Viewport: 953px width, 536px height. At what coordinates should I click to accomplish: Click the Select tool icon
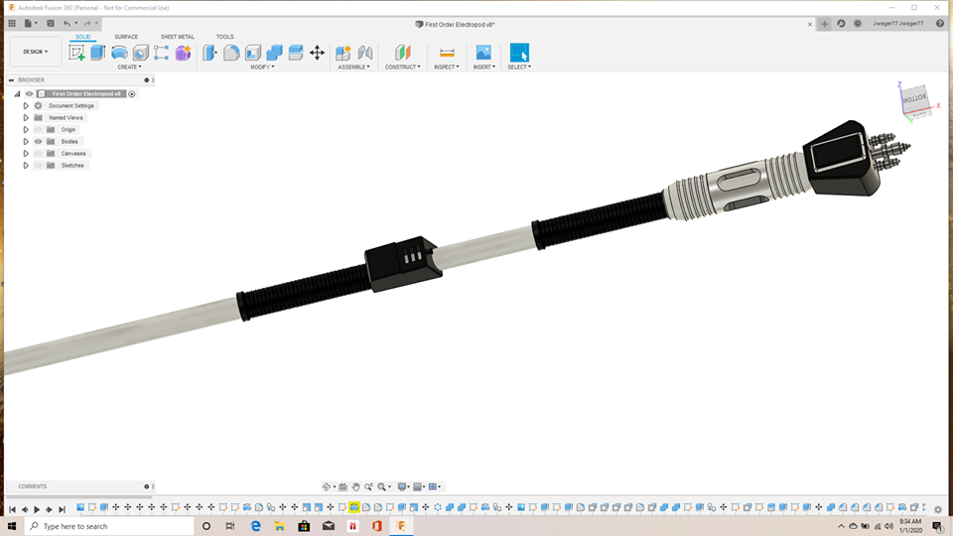click(519, 53)
